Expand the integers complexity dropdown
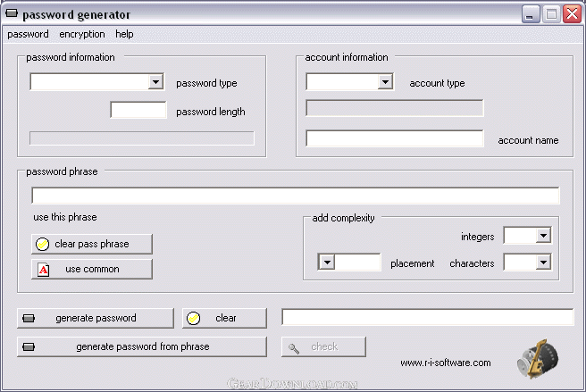The image size is (586, 392). (543, 236)
